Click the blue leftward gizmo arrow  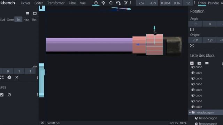tap(138, 44)
